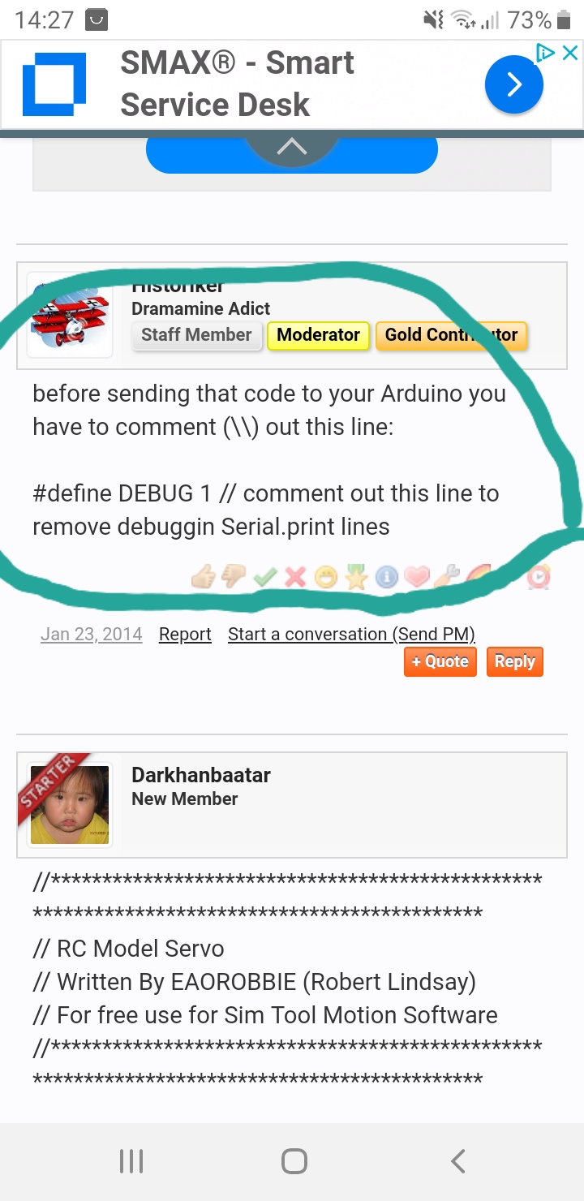Open Android recent apps navigation button
Image resolution: width=584 pixels, height=1201 pixels.
point(131,1161)
